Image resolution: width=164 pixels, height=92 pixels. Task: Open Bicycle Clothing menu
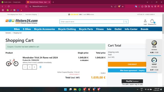[67, 29]
